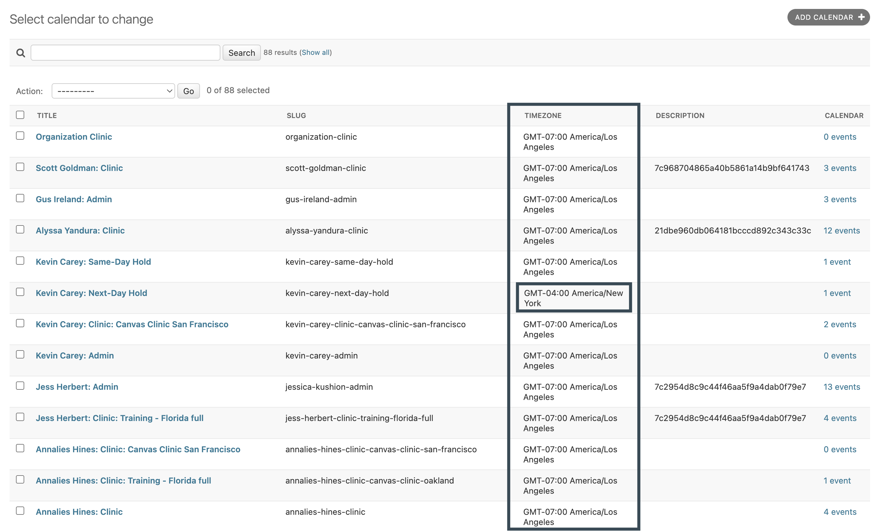879x532 pixels.
Task: Sort by the Title column header
Action: pos(47,115)
